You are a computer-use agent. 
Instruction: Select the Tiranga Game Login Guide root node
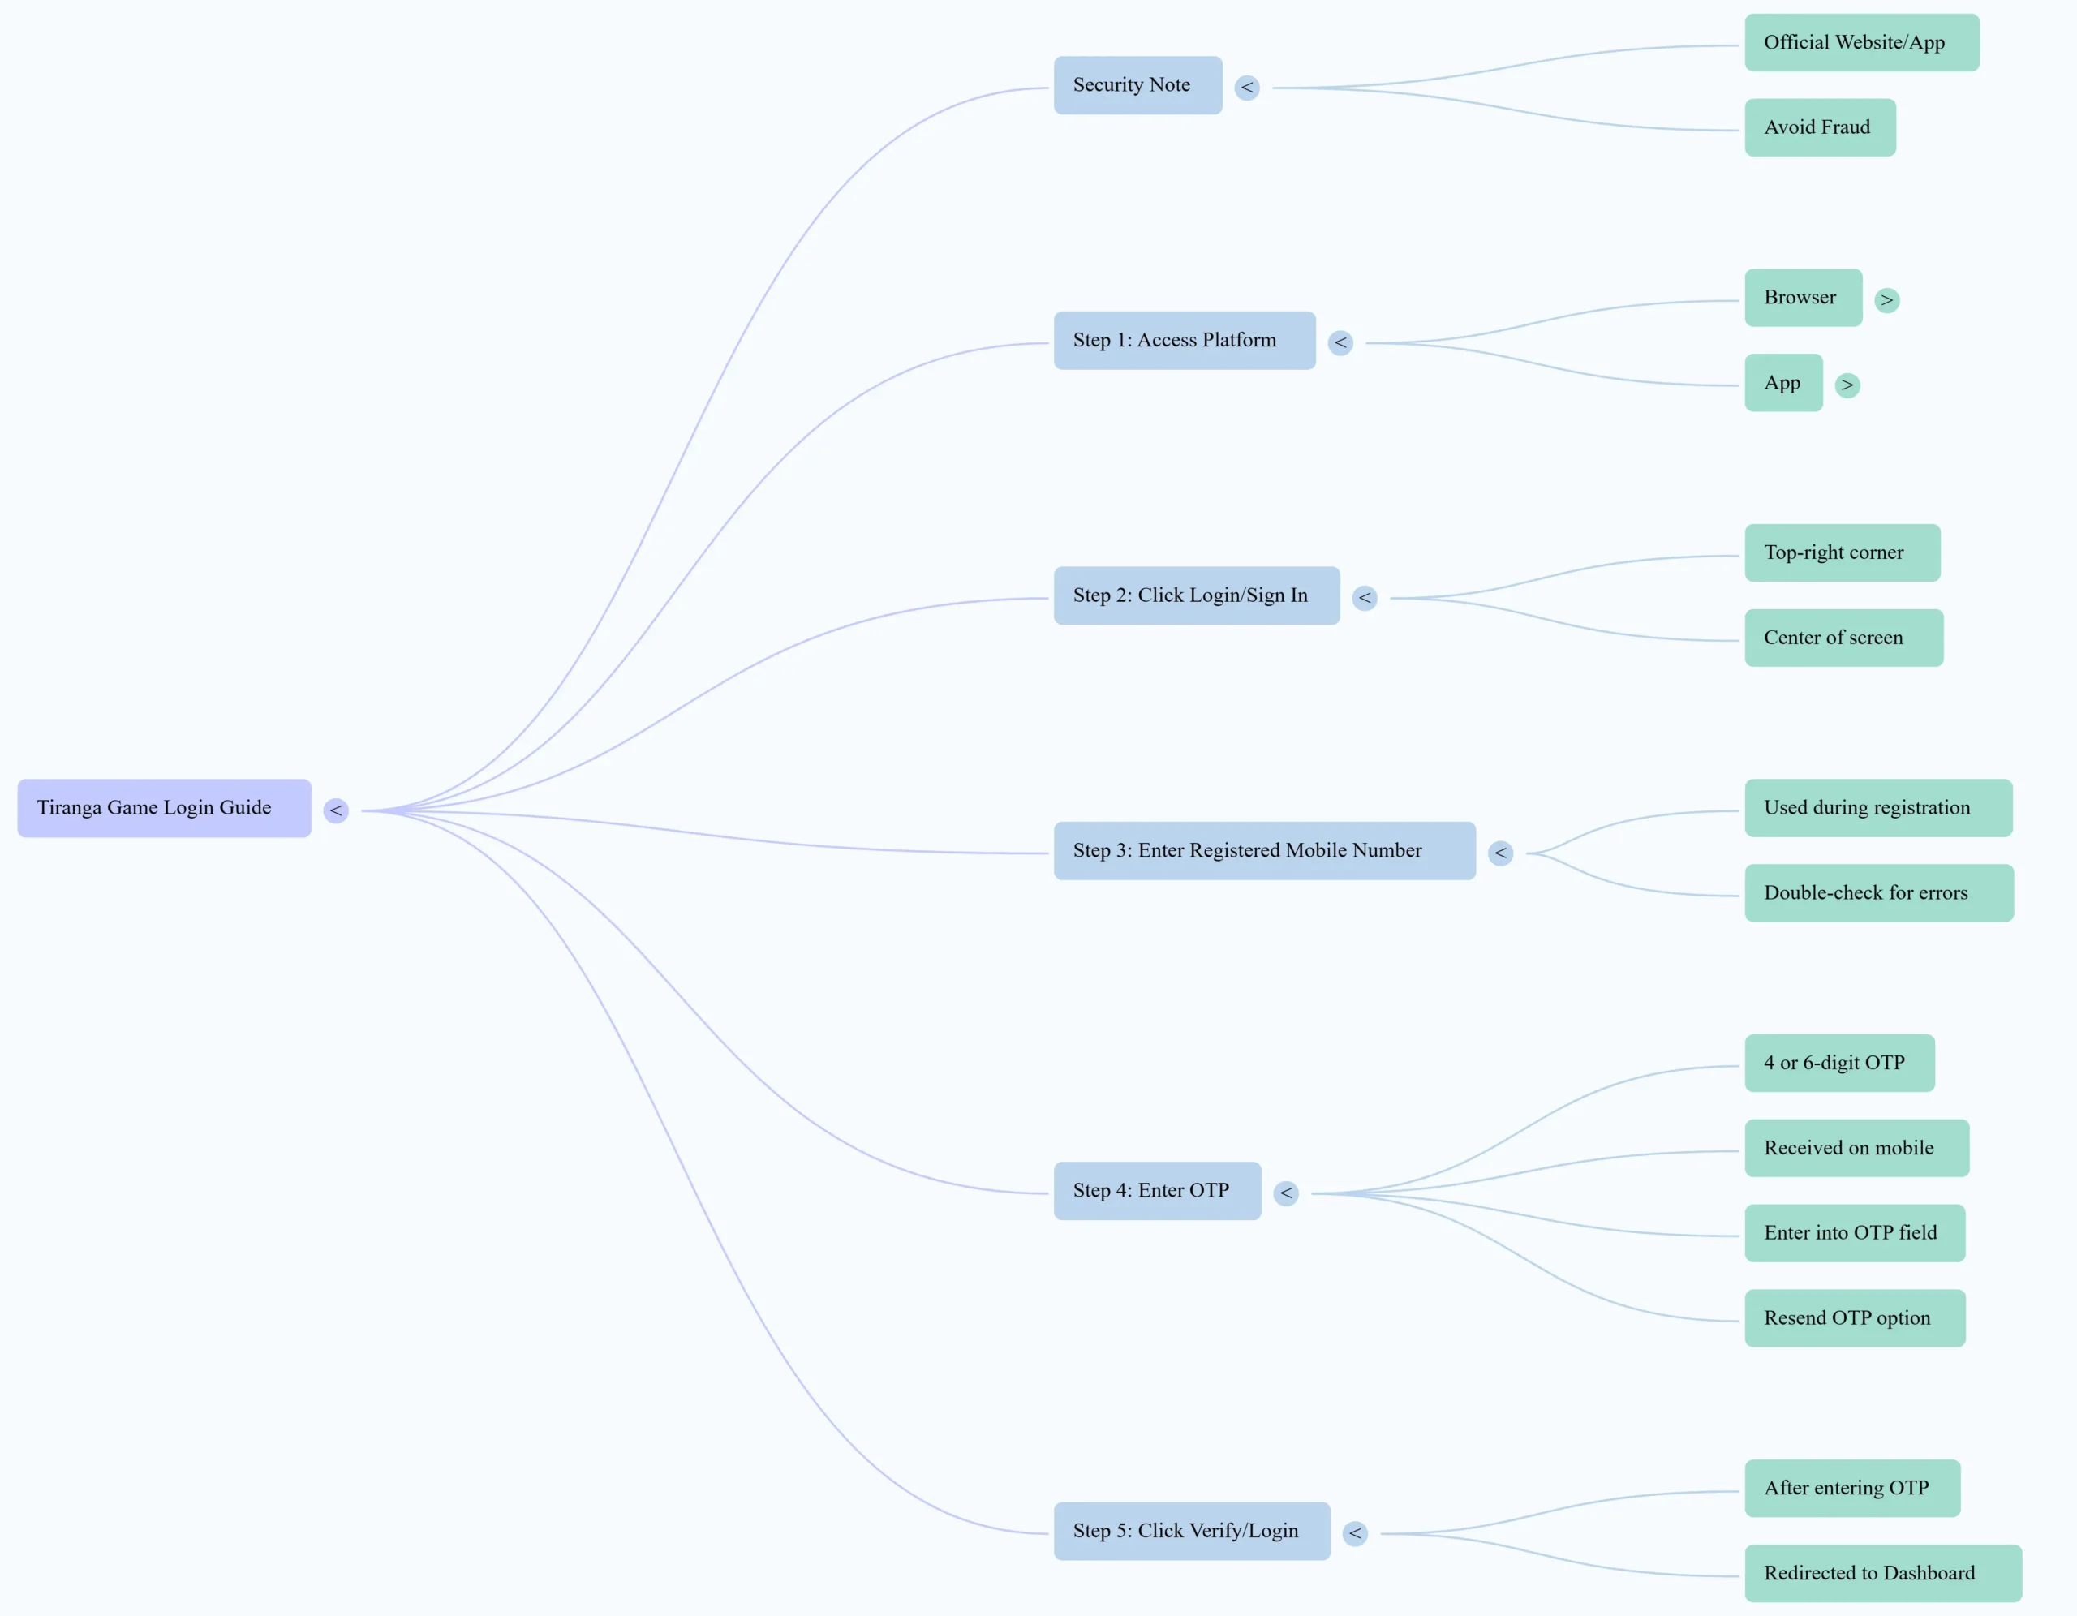(165, 809)
